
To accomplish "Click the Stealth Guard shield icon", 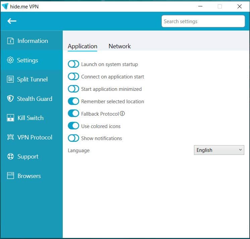I will coord(10,99).
